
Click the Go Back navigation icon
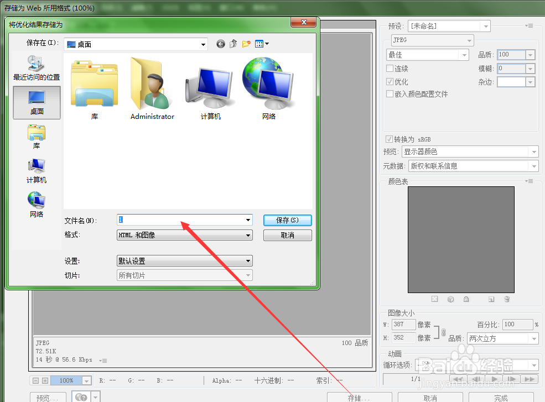(x=221, y=43)
